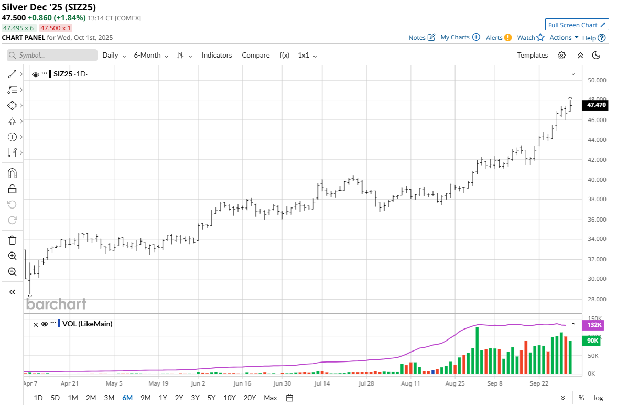The image size is (628, 417).
Task: Open the Alerts link
Action: pyautogui.click(x=499, y=37)
